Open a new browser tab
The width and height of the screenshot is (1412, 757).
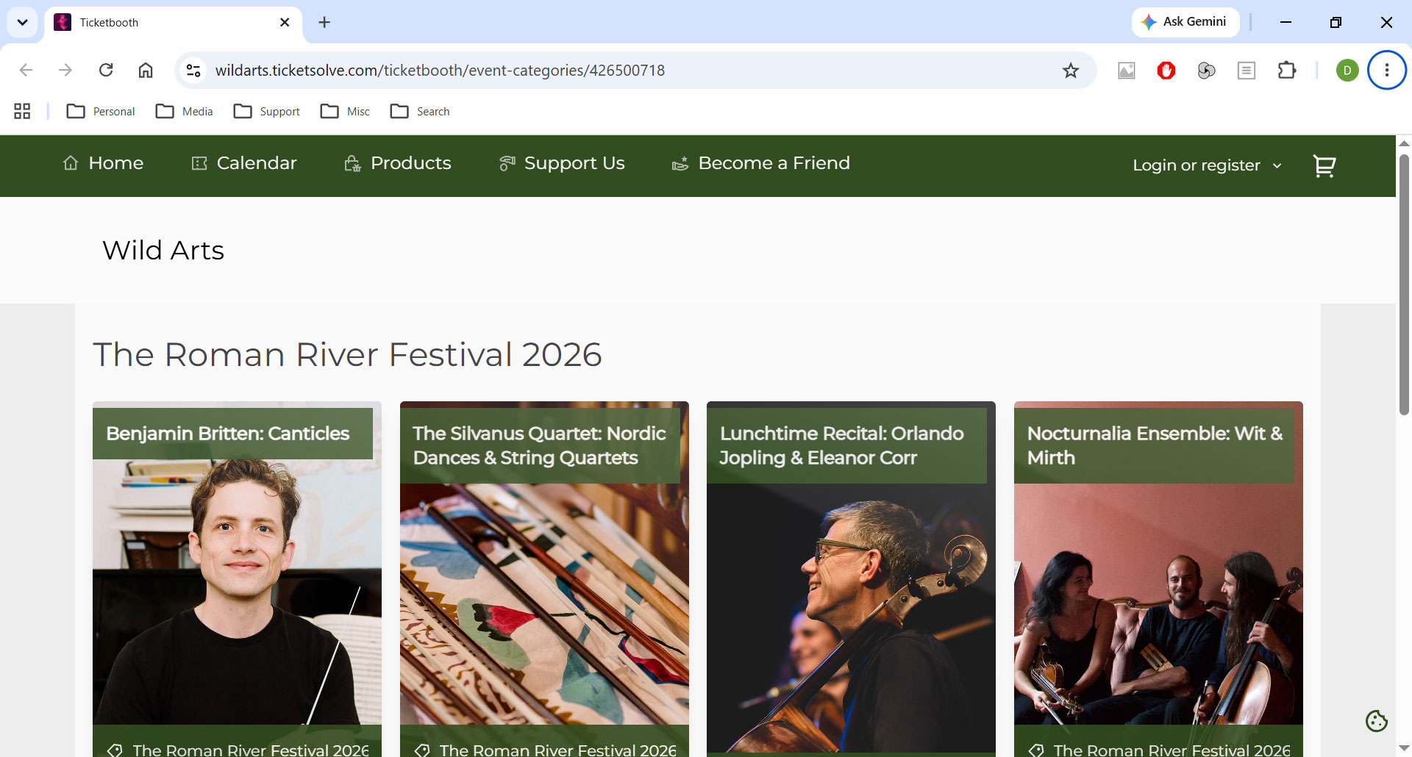pyautogui.click(x=324, y=22)
